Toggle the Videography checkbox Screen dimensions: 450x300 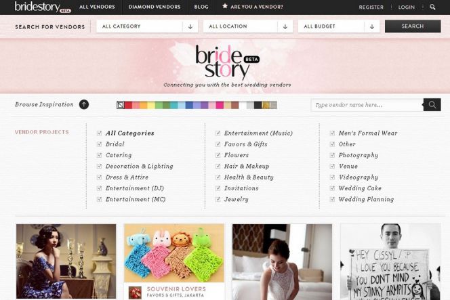tap(332, 177)
